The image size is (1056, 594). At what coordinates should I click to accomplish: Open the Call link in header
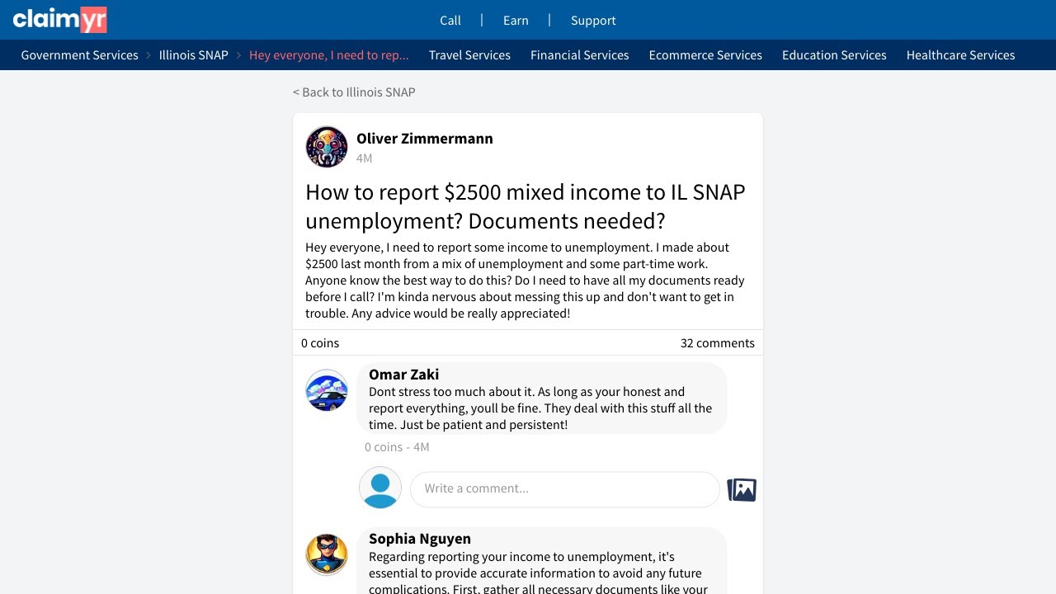coord(450,21)
